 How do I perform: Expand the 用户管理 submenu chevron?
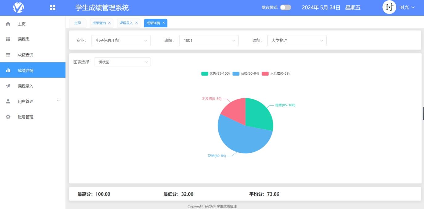[x=58, y=101]
